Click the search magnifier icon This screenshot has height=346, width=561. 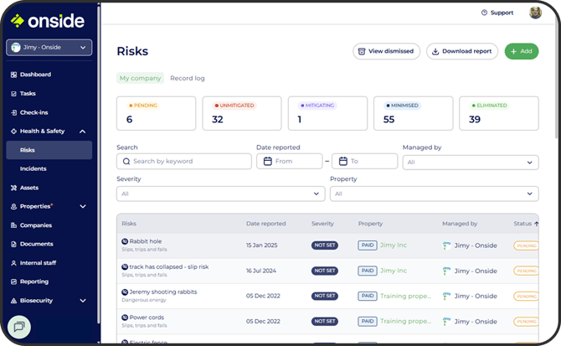point(126,162)
